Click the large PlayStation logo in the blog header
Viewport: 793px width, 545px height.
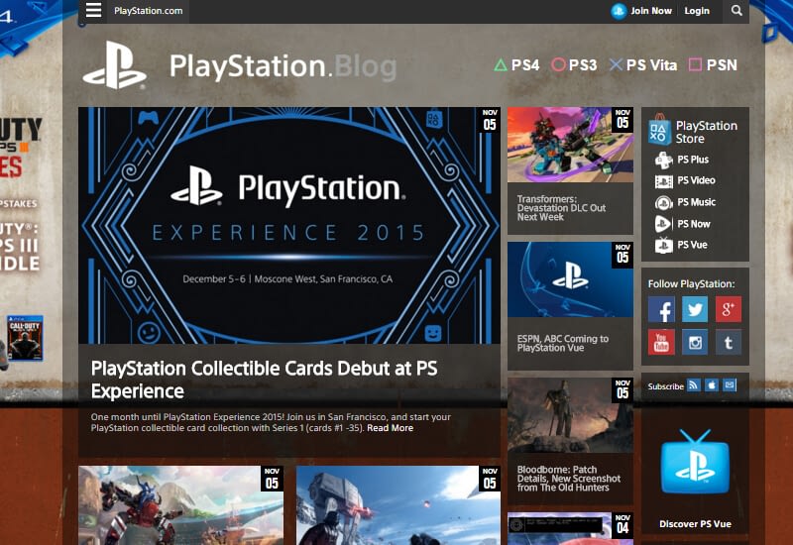(x=115, y=65)
